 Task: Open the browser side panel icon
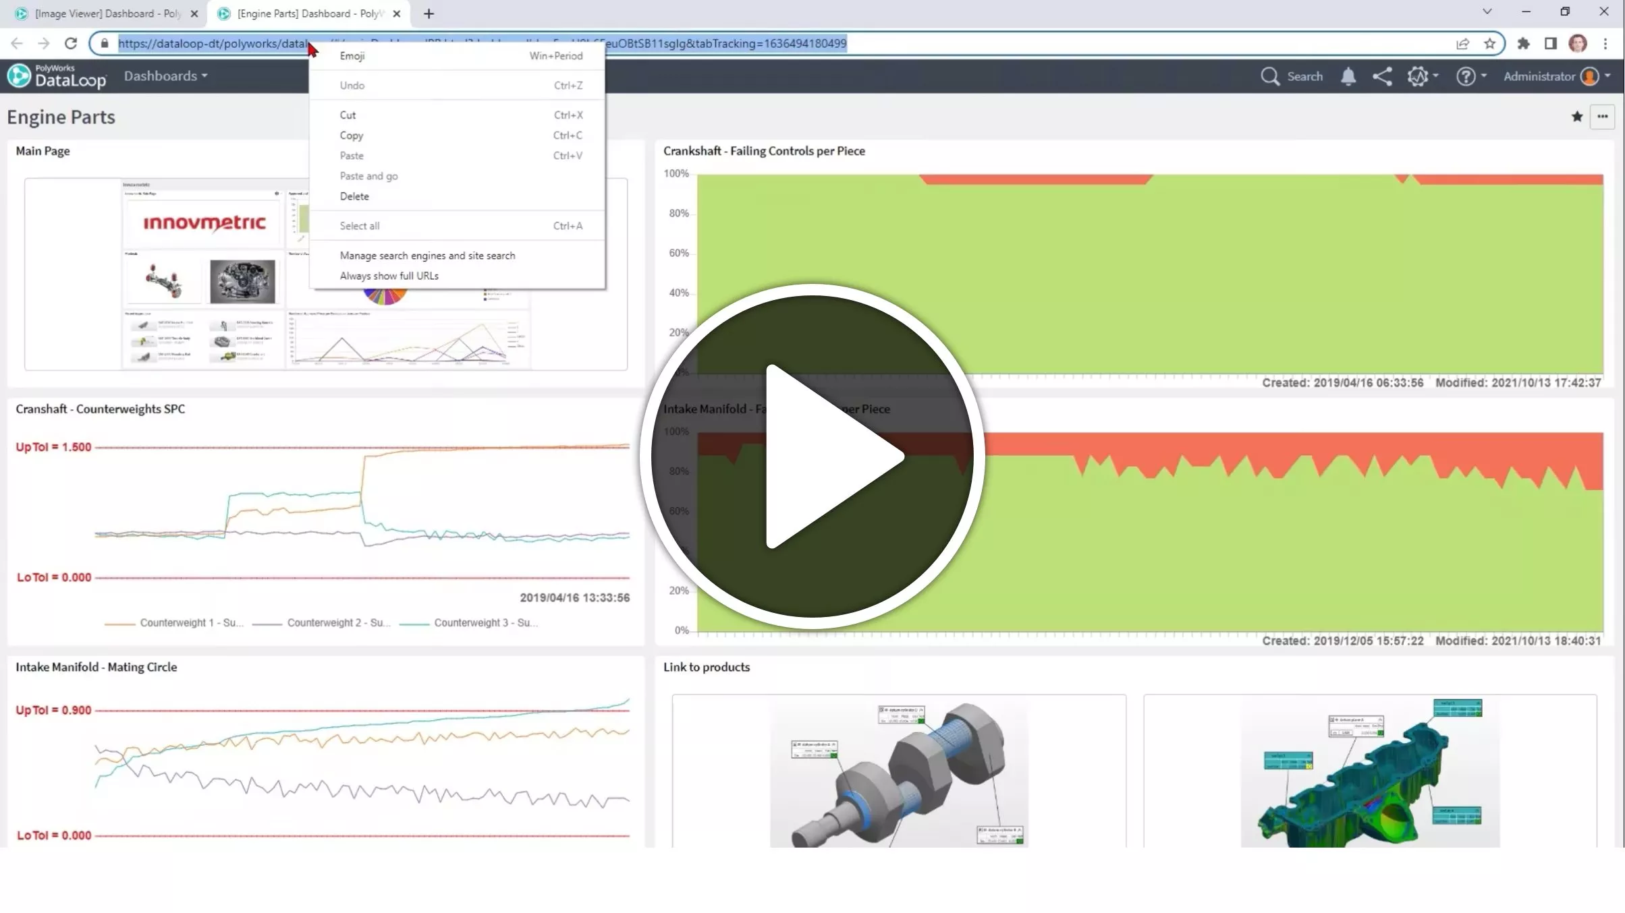click(x=1551, y=44)
